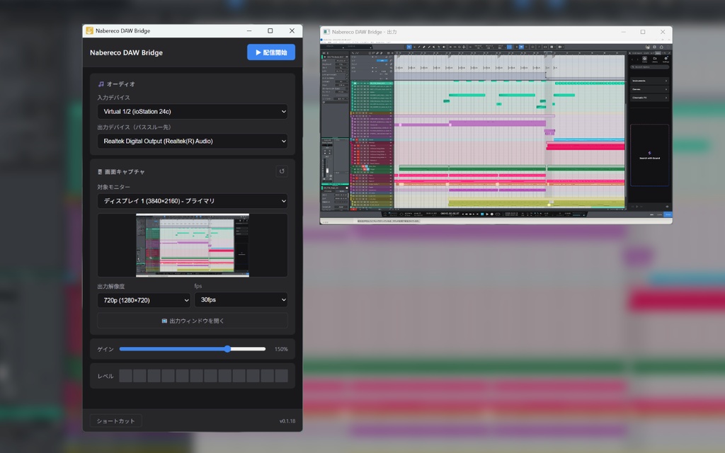Click the 出力ウィンドウを開く button
725x453 pixels.
(193, 321)
